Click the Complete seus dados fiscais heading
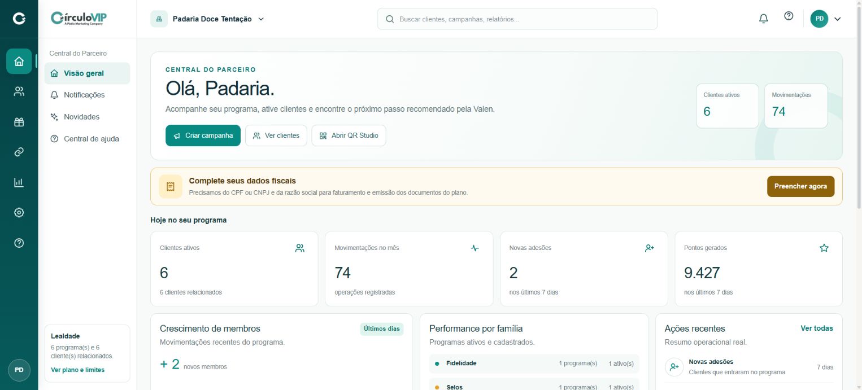 click(242, 181)
